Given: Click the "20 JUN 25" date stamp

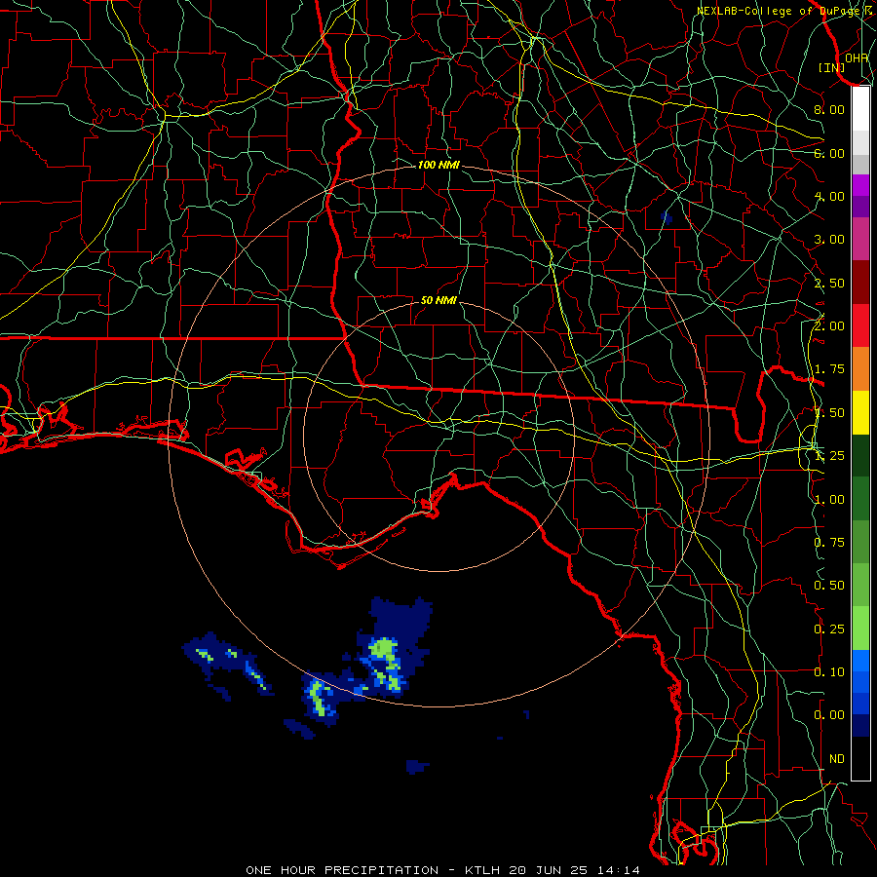Looking at the screenshot, I should (548, 870).
